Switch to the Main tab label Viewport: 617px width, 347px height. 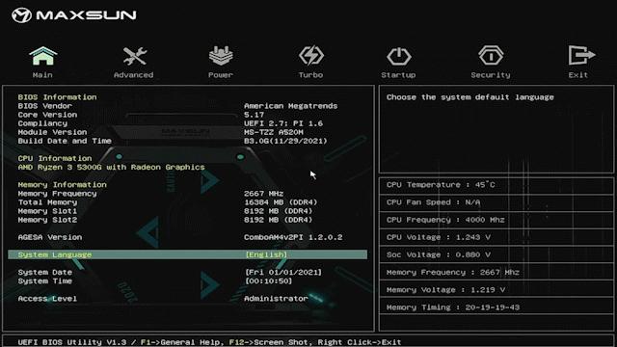[42, 75]
